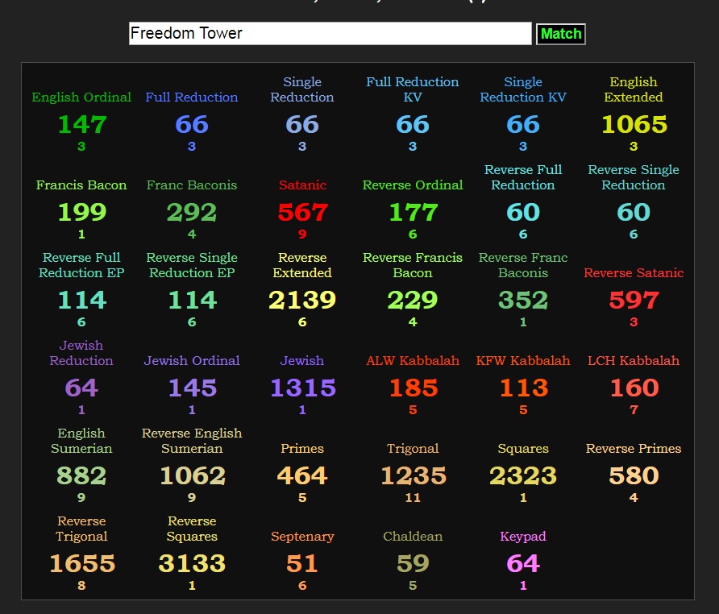
Task: Click the Jewish value 1315
Action: [302, 388]
